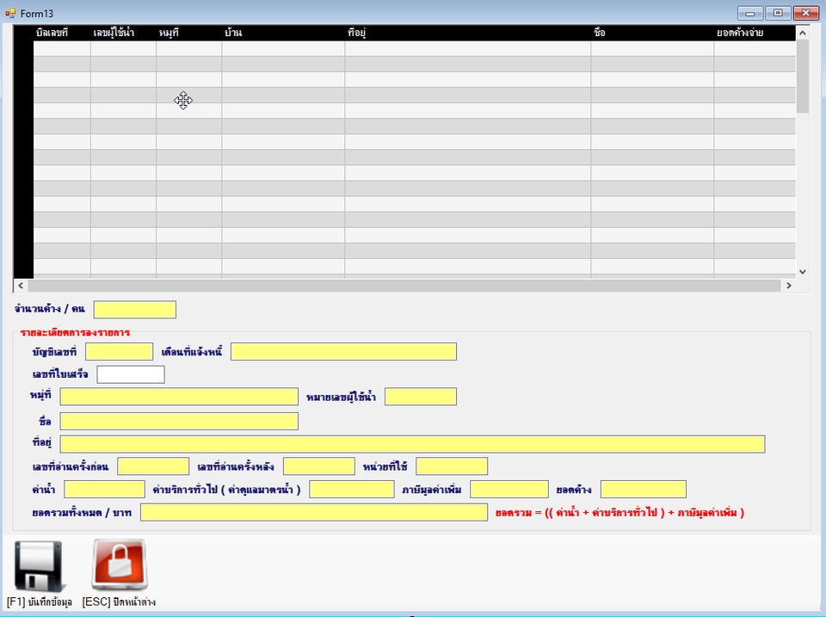Click the up arrow of the vertical scrollbar

(x=802, y=32)
